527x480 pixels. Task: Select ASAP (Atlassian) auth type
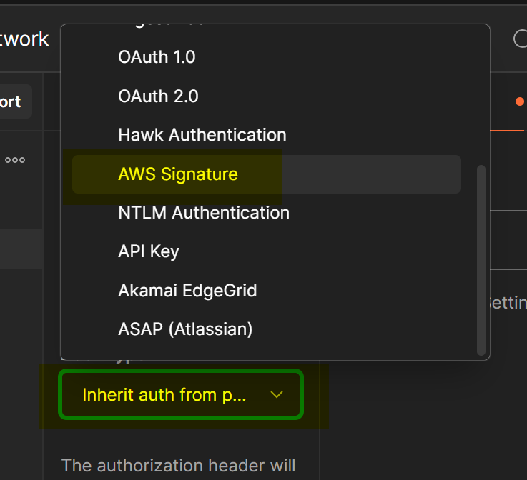pos(185,329)
